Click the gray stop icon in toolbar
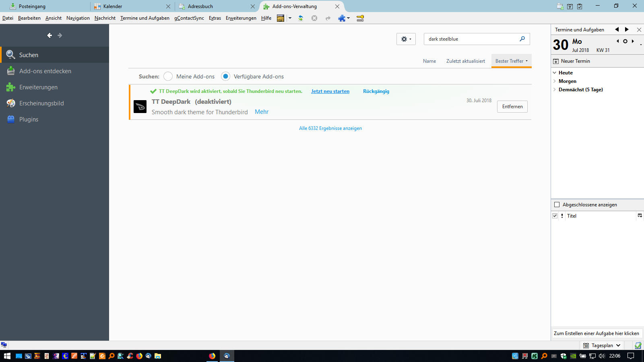This screenshot has height=362, width=644. click(x=314, y=18)
